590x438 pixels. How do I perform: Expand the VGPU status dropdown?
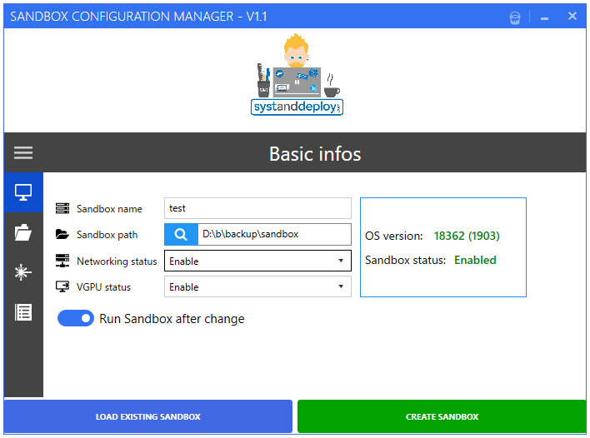(257, 286)
